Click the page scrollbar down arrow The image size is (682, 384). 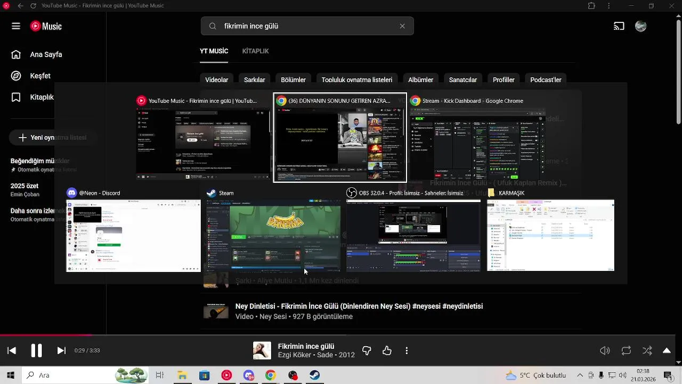click(678, 362)
